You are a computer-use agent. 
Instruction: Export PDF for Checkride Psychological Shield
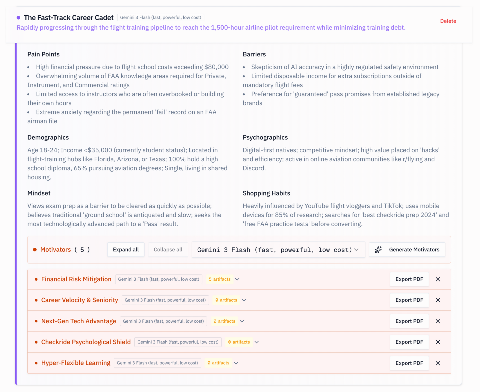click(x=409, y=342)
